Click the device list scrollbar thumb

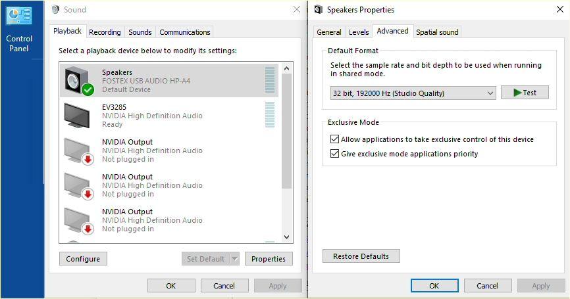click(286, 131)
